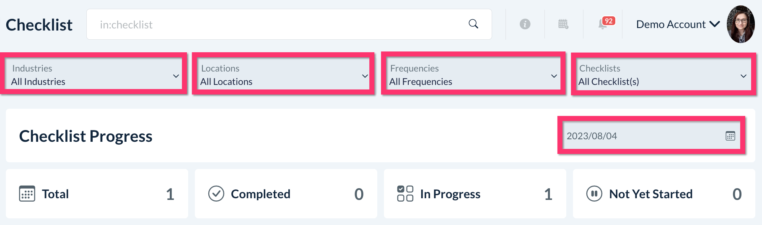The width and height of the screenshot is (762, 225).
Task: Select the In Progress status card
Action: point(475,194)
